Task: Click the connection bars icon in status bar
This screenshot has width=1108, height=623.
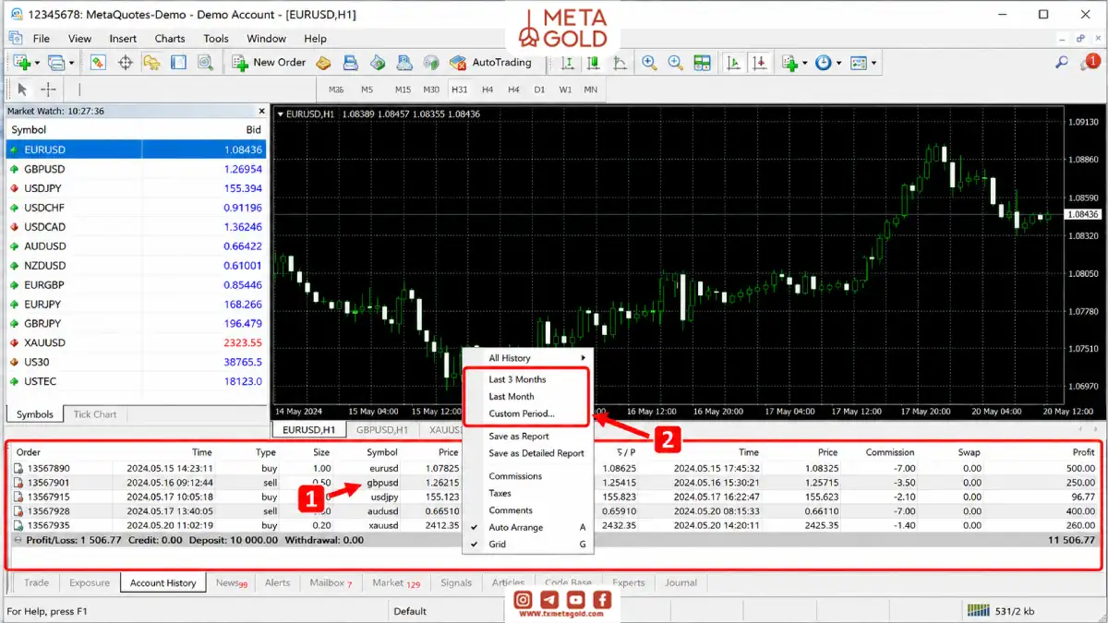Action: pyautogui.click(x=979, y=610)
